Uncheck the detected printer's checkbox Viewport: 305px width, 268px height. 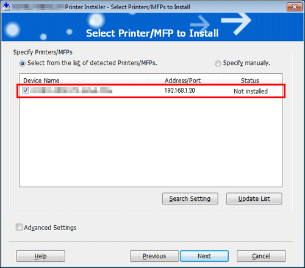(x=26, y=90)
